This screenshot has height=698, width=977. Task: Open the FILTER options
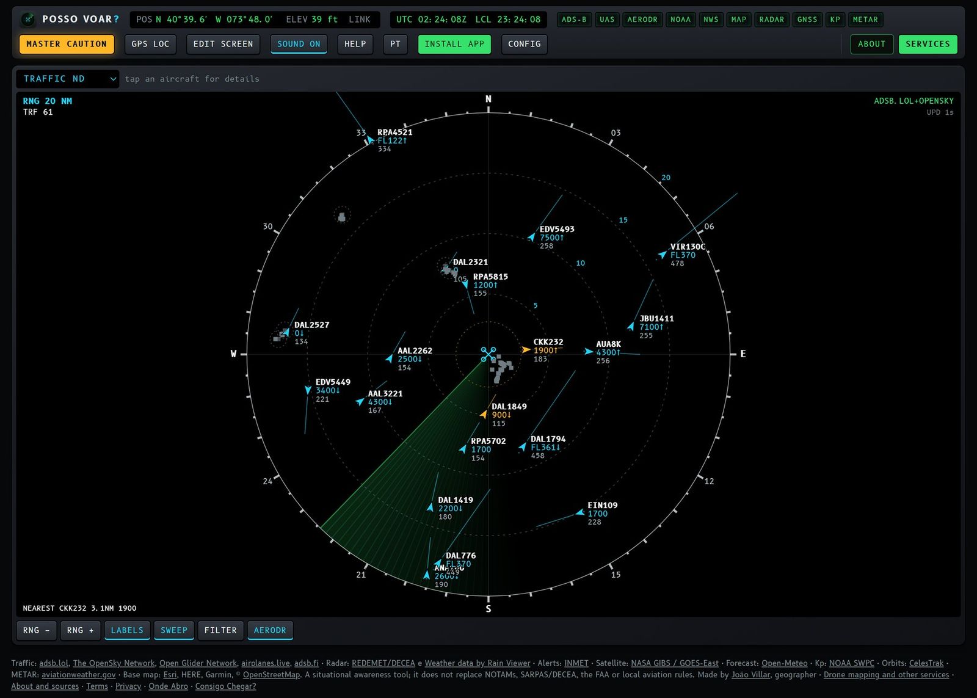[220, 630]
